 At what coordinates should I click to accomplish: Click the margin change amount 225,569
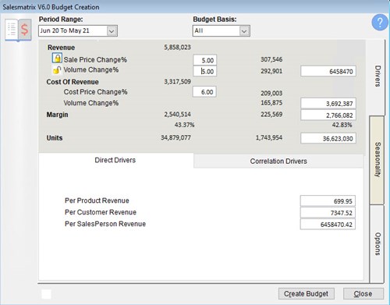click(271, 114)
